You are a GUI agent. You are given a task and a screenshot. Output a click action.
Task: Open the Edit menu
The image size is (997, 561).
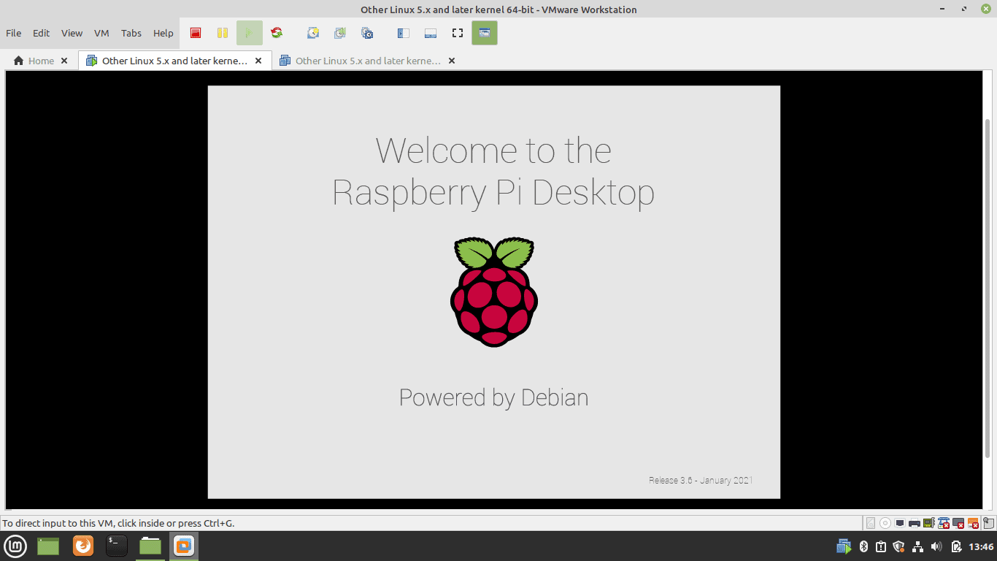click(x=42, y=33)
